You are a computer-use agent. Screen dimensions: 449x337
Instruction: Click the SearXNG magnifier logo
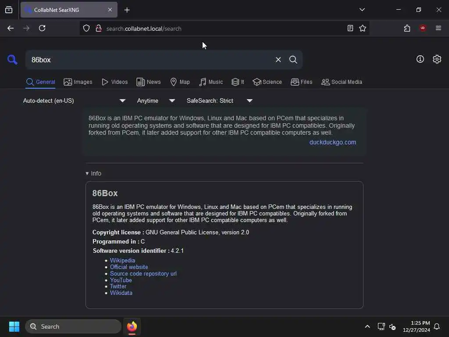point(12,60)
